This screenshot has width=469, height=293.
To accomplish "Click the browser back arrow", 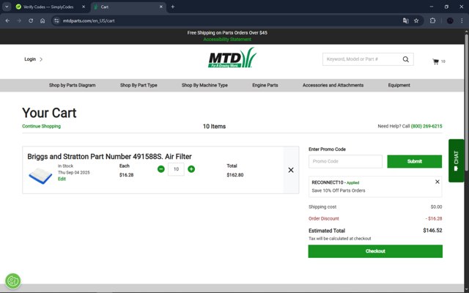I will pyautogui.click(x=7, y=21).
